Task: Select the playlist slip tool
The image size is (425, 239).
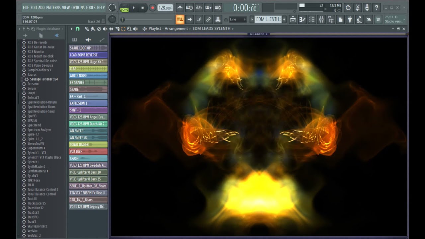Action: click(x=111, y=29)
